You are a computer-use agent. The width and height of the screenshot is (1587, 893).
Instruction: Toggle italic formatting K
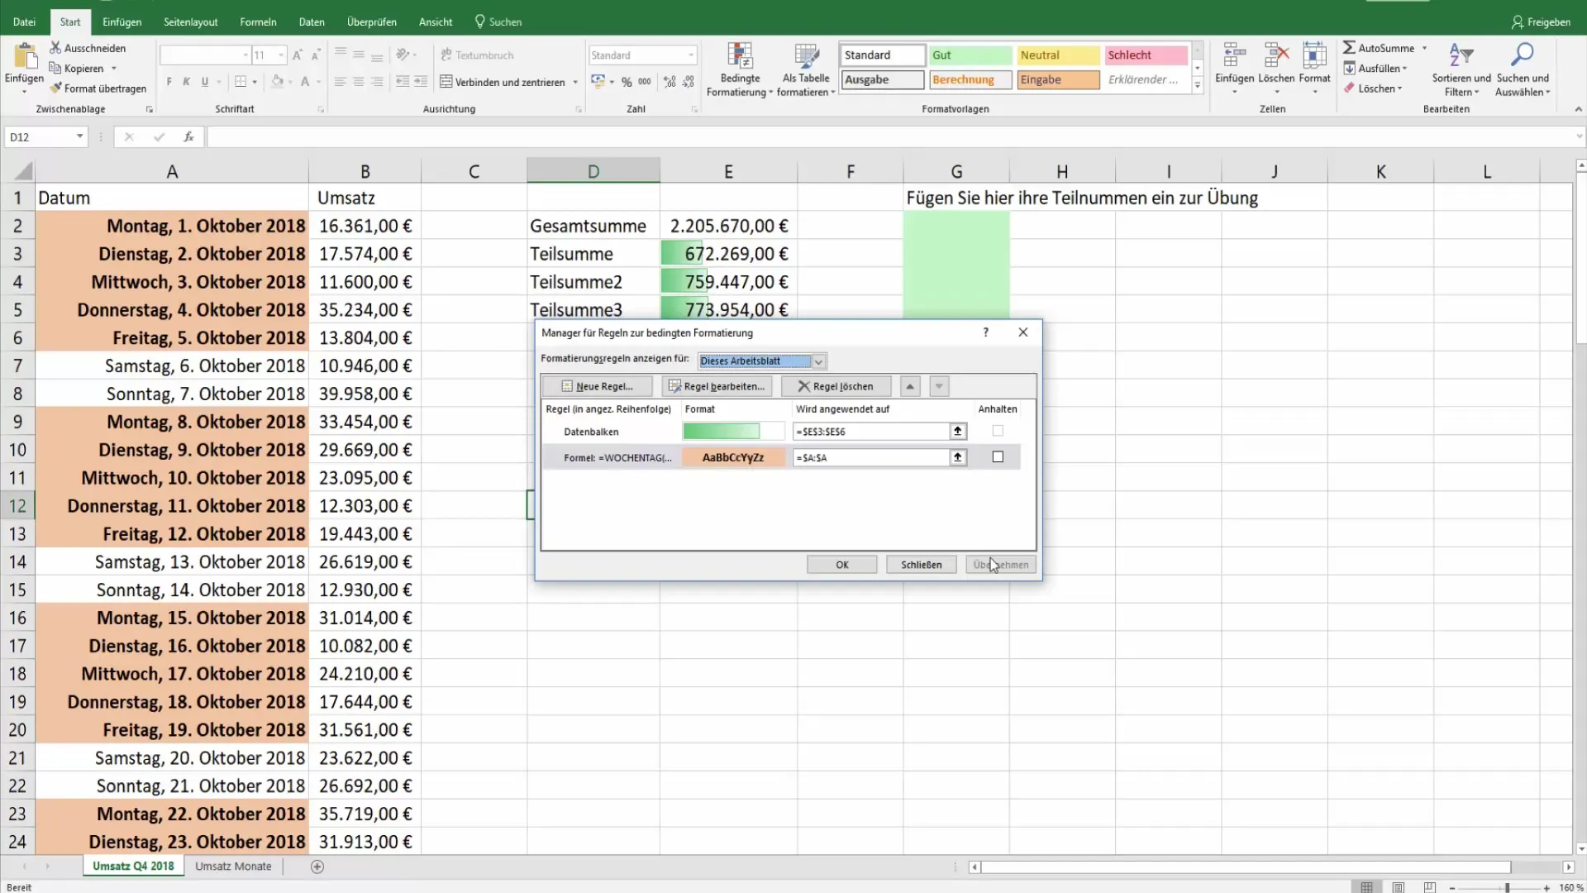(x=187, y=82)
